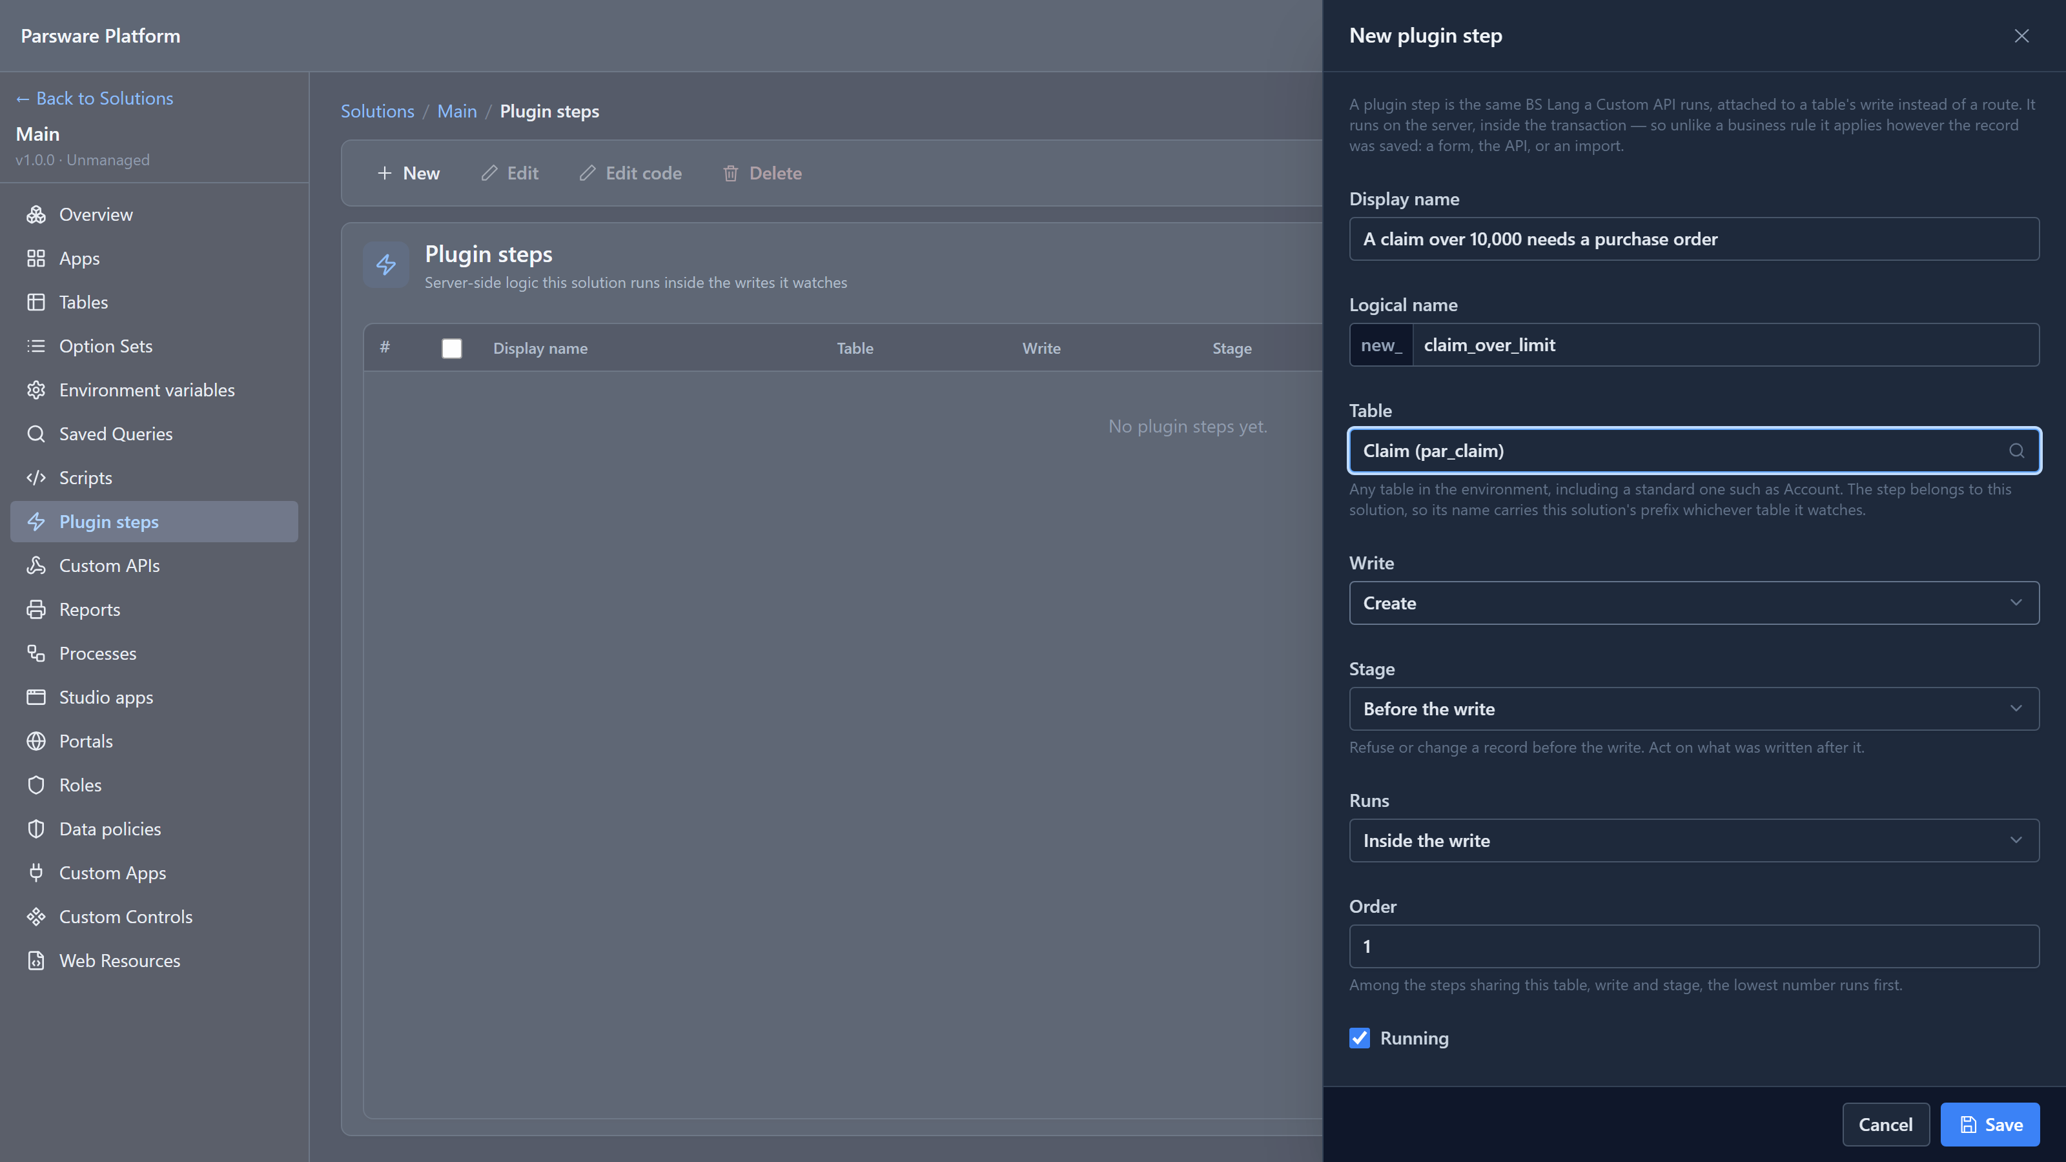2066x1162 pixels.
Task: Toggle the Running checkbox
Action: click(x=1360, y=1037)
